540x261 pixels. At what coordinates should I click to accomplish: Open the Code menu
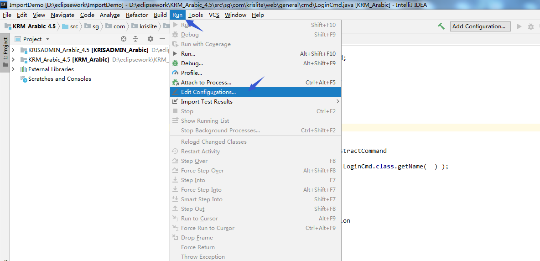[87, 15]
